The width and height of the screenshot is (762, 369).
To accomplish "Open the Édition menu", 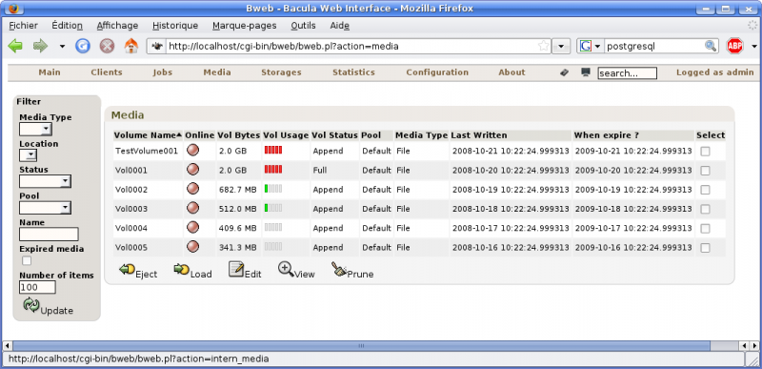I will 67,26.
